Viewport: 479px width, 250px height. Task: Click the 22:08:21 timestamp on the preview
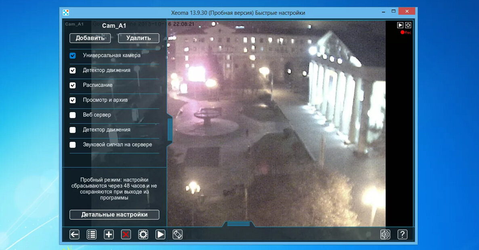pos(184,24)
